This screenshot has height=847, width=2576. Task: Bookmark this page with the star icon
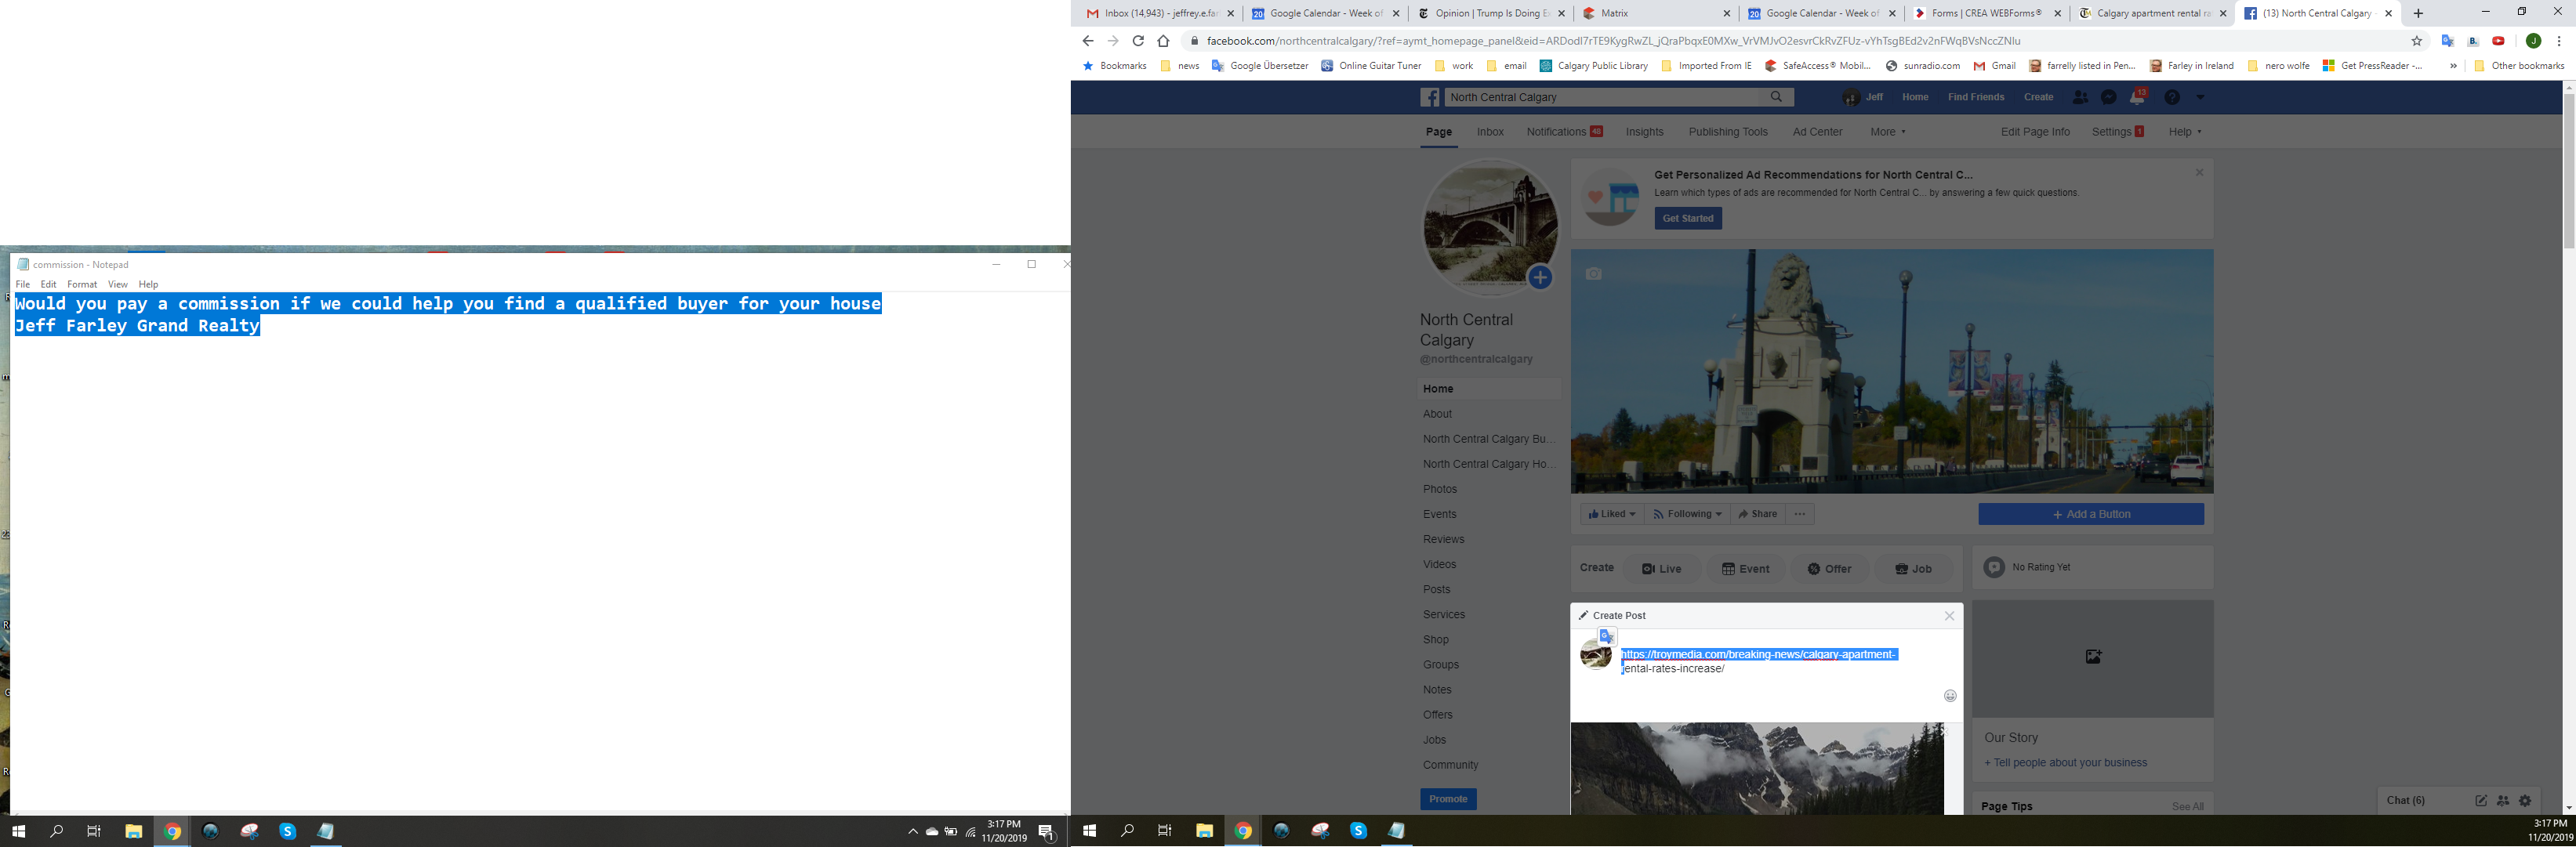[2417, 41]
